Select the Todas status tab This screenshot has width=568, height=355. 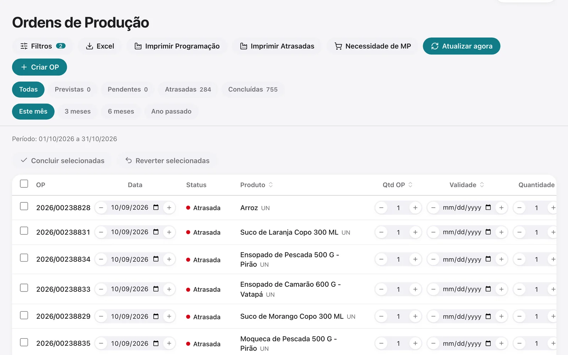[28, 89]
